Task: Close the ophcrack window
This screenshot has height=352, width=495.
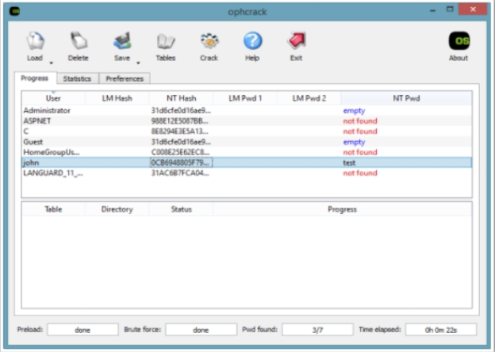Action: [473, 10]
